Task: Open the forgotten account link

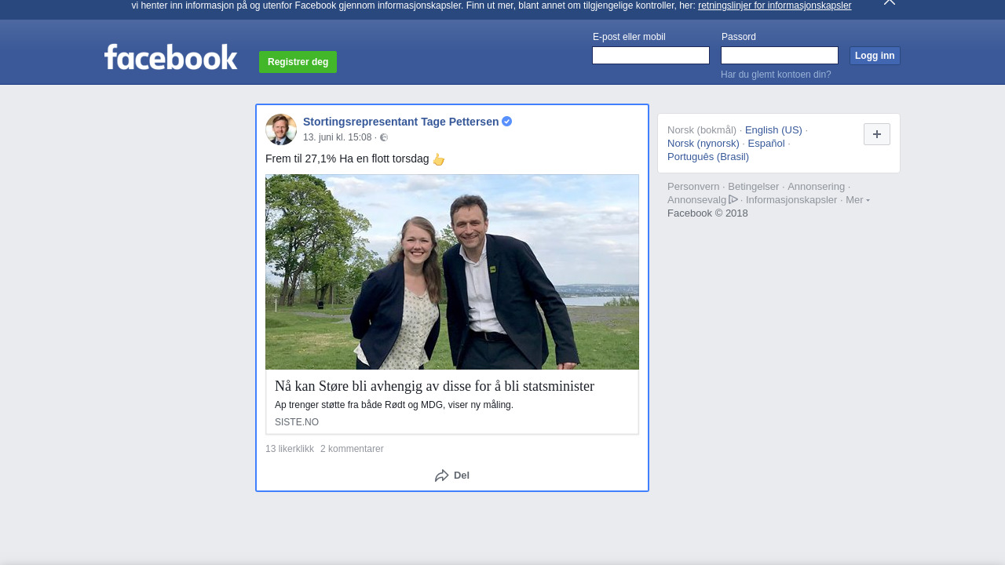Action: point(776,75)
